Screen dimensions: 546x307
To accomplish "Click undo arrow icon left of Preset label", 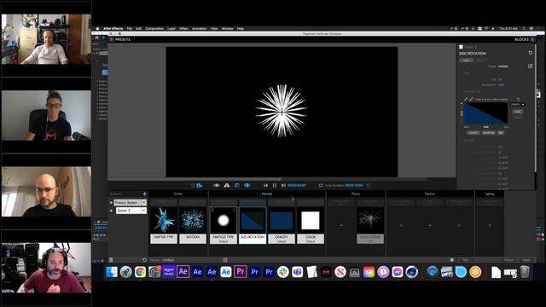I will (144, 260).
